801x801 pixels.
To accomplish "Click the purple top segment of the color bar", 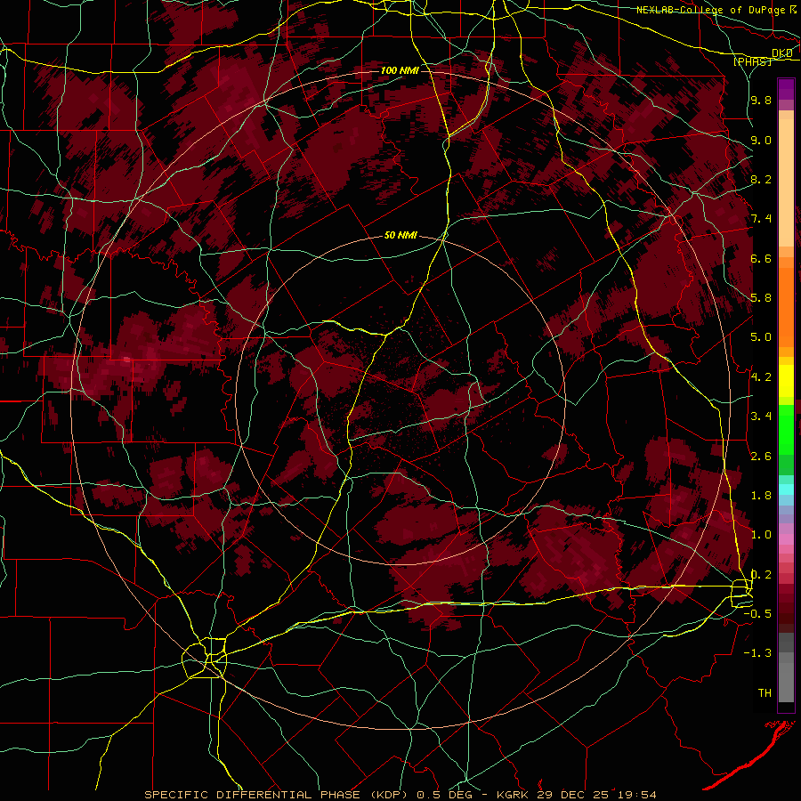I will [x=786, y=89].
